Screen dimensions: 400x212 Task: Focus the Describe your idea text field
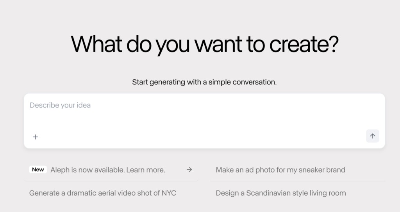[204, 112]
